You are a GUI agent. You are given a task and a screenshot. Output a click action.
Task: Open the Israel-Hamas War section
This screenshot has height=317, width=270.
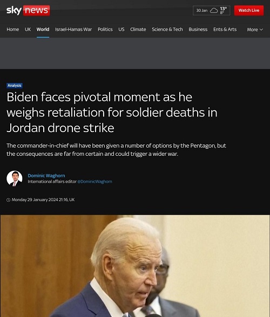coord(73,29)
